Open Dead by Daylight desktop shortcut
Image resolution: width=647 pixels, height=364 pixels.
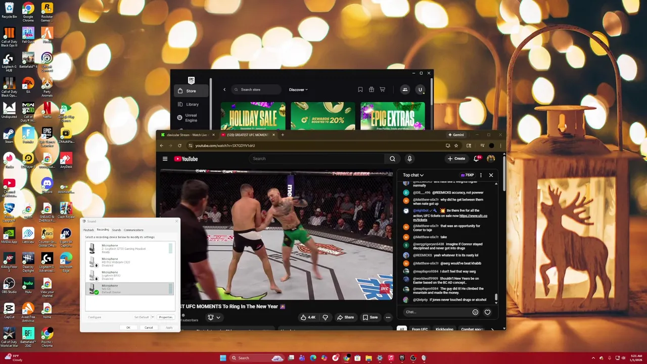coord(28,262)
